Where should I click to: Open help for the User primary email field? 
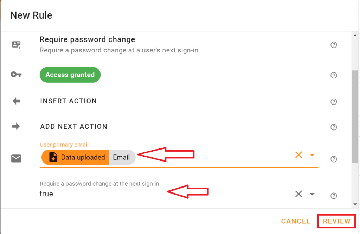pyautogui.click(x=334, y=159)
